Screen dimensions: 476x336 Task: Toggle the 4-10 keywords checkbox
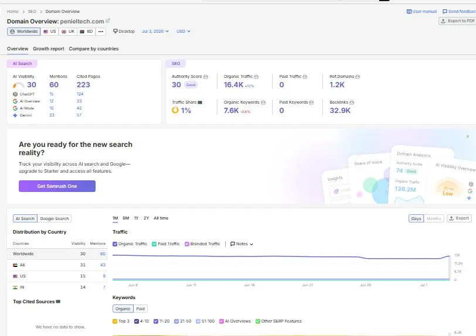click(137, 321)
